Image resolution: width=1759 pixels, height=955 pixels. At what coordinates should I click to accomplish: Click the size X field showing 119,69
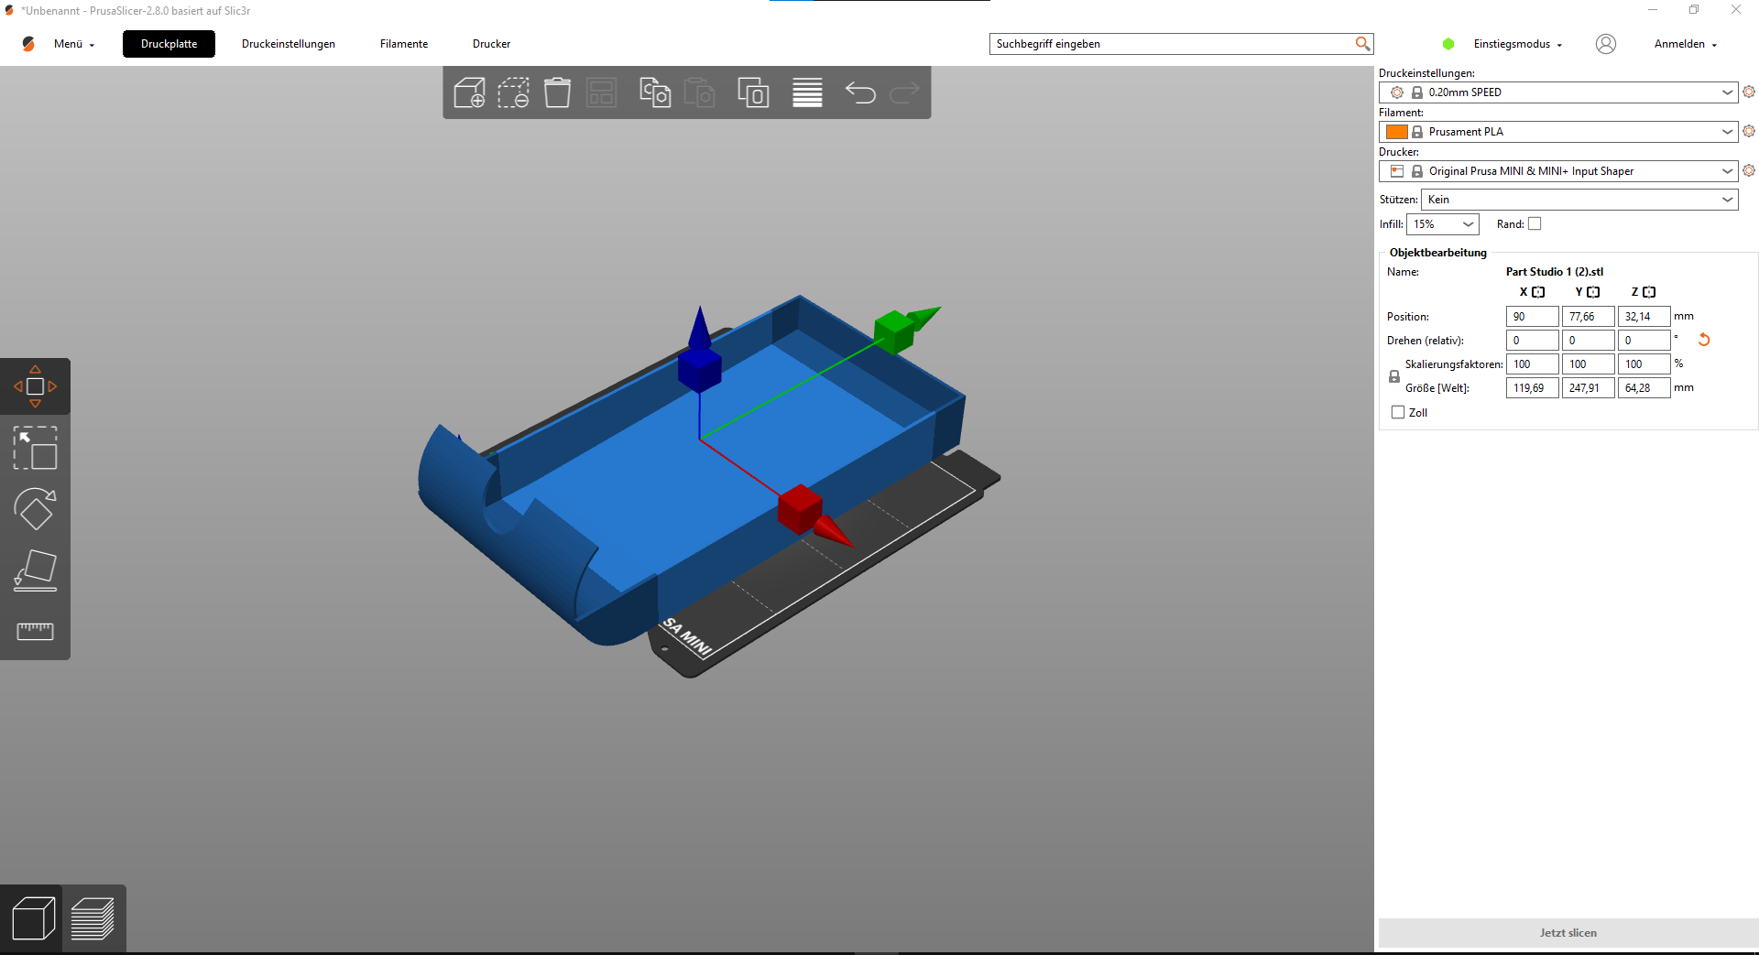click(x=1532, y=387)
